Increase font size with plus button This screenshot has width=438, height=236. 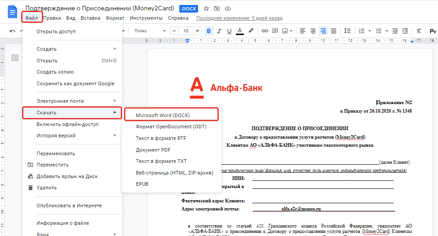(x=197, y=31)
